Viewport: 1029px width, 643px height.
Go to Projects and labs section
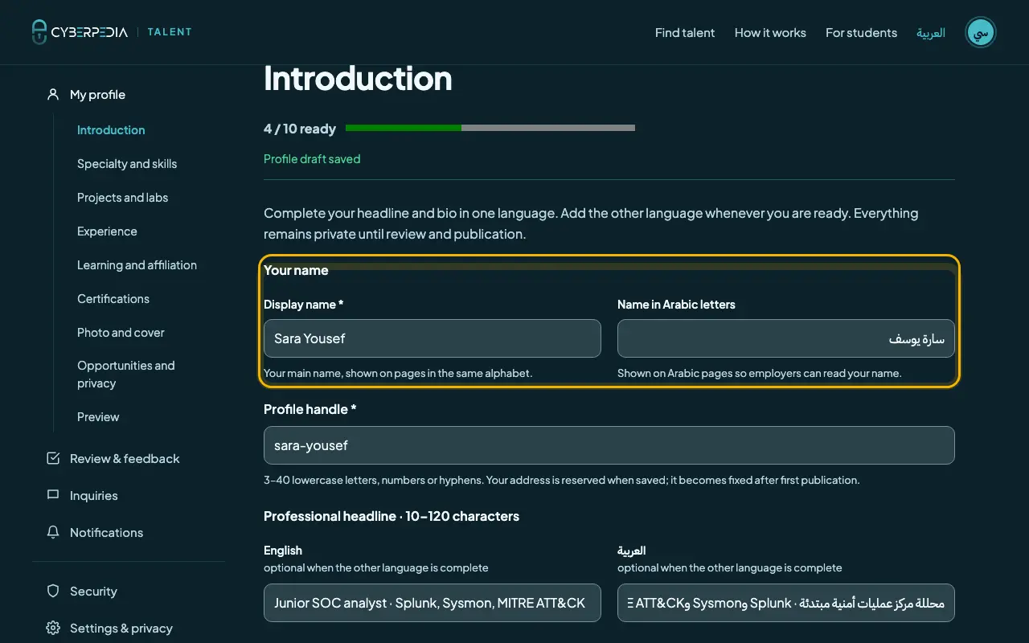(122, 198)
